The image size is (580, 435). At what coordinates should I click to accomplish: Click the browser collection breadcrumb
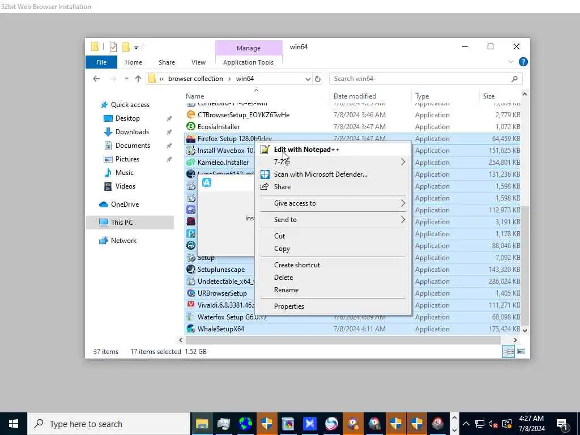[195, 79]
